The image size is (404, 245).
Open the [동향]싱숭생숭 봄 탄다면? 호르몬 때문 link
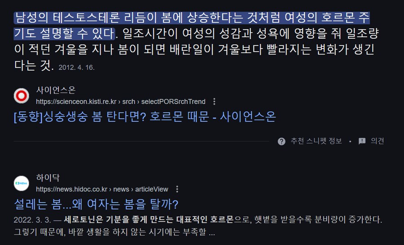145,116
